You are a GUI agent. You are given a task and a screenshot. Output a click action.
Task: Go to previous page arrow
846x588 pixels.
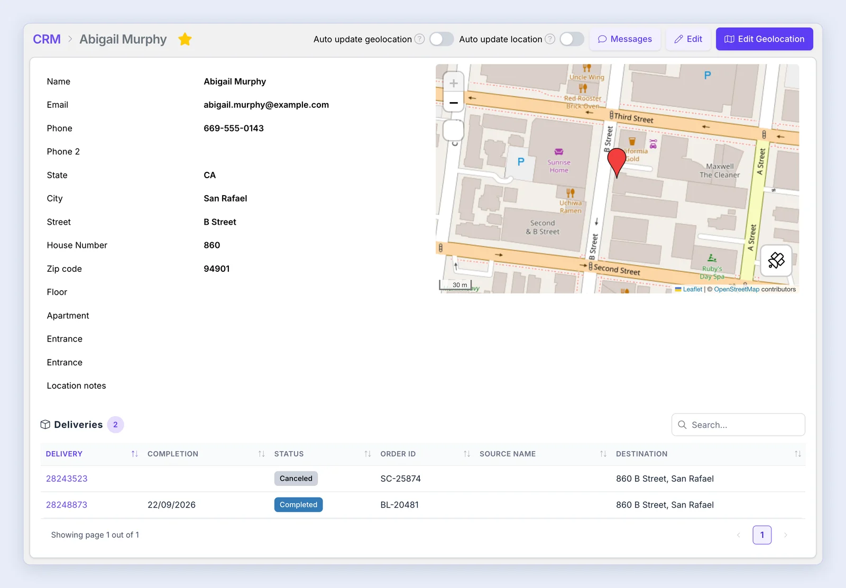point(739,535)
